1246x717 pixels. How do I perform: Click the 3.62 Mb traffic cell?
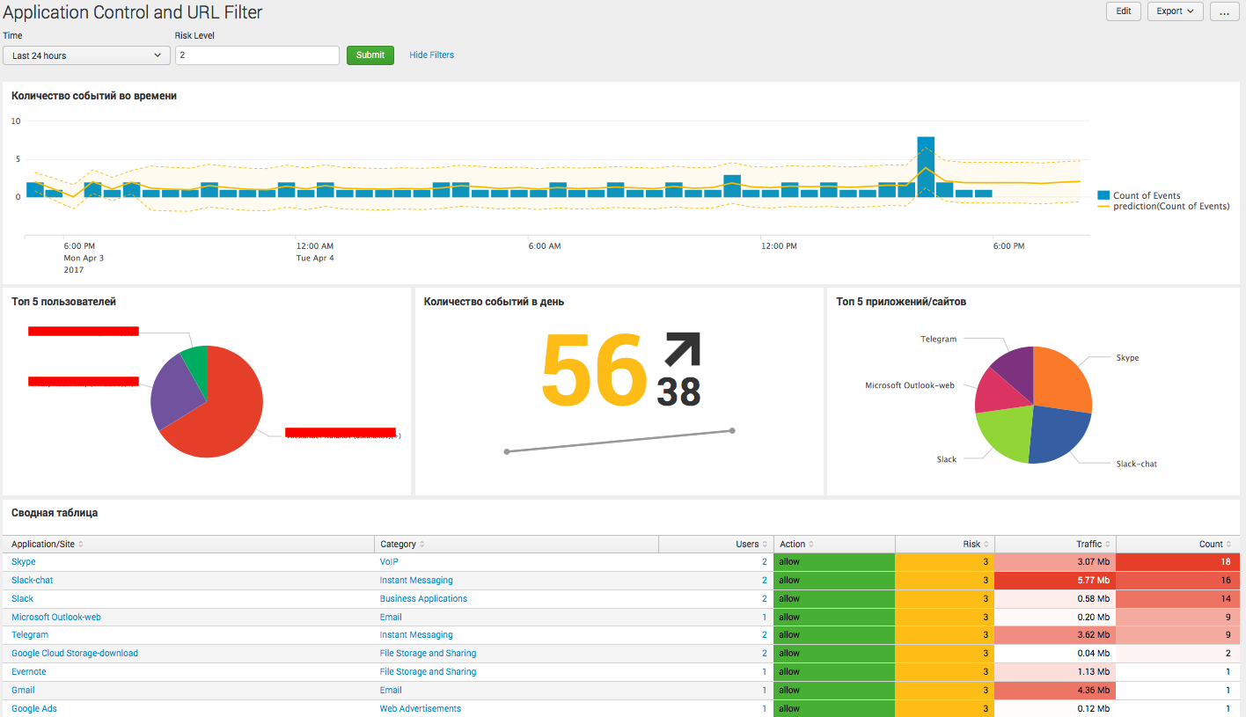tap(1055, 635)
